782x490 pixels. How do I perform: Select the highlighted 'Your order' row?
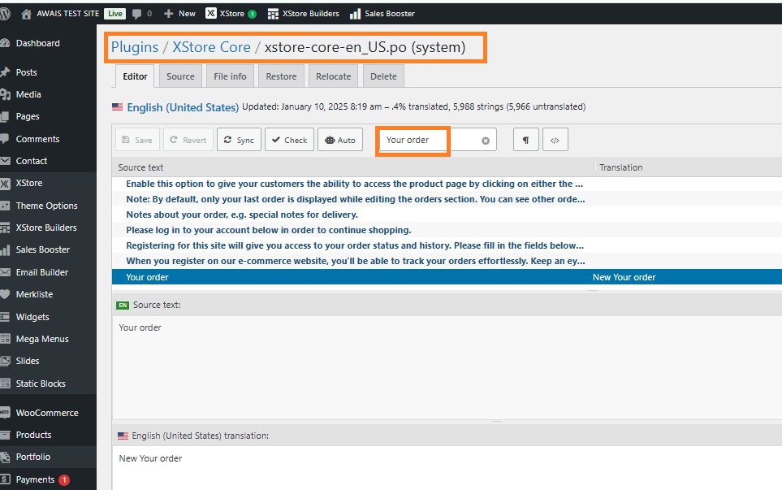click(x=447, y=277)
